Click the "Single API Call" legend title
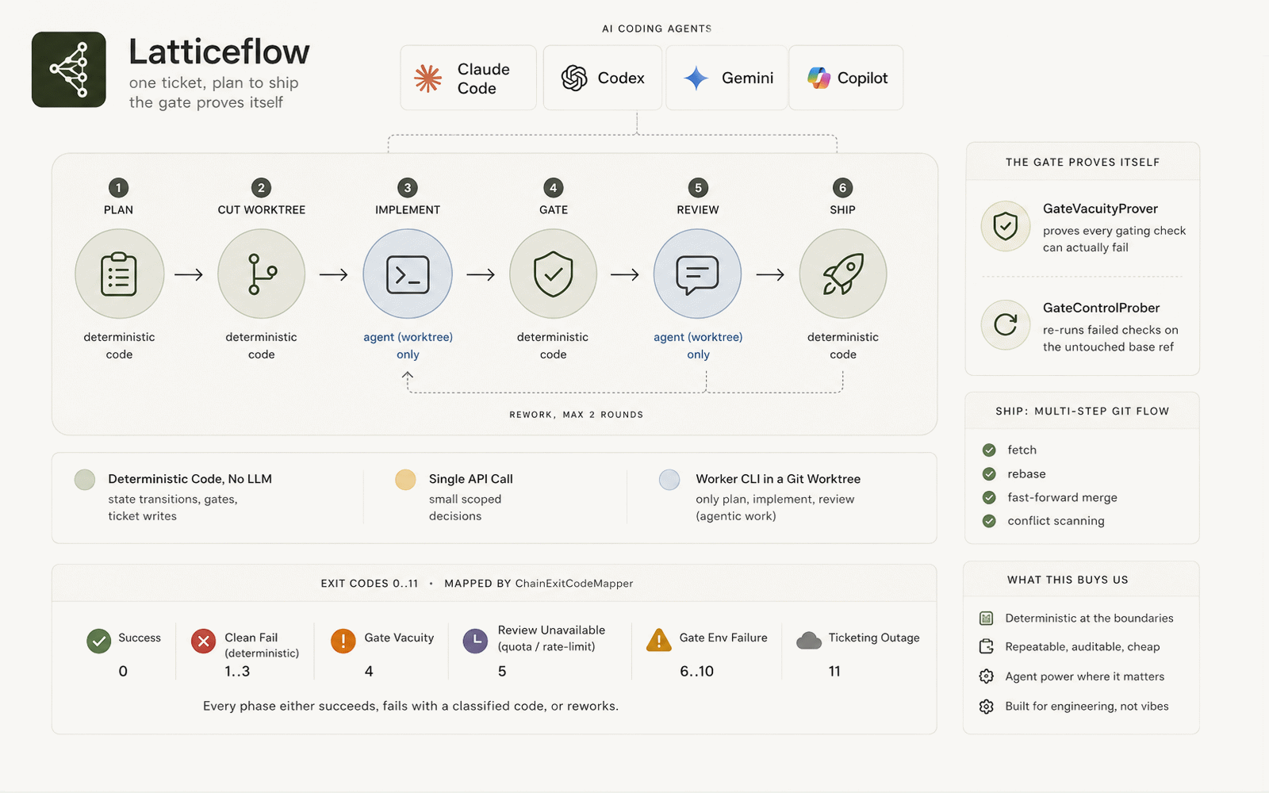Screen dimensions: 1269x793 point(471,479)
